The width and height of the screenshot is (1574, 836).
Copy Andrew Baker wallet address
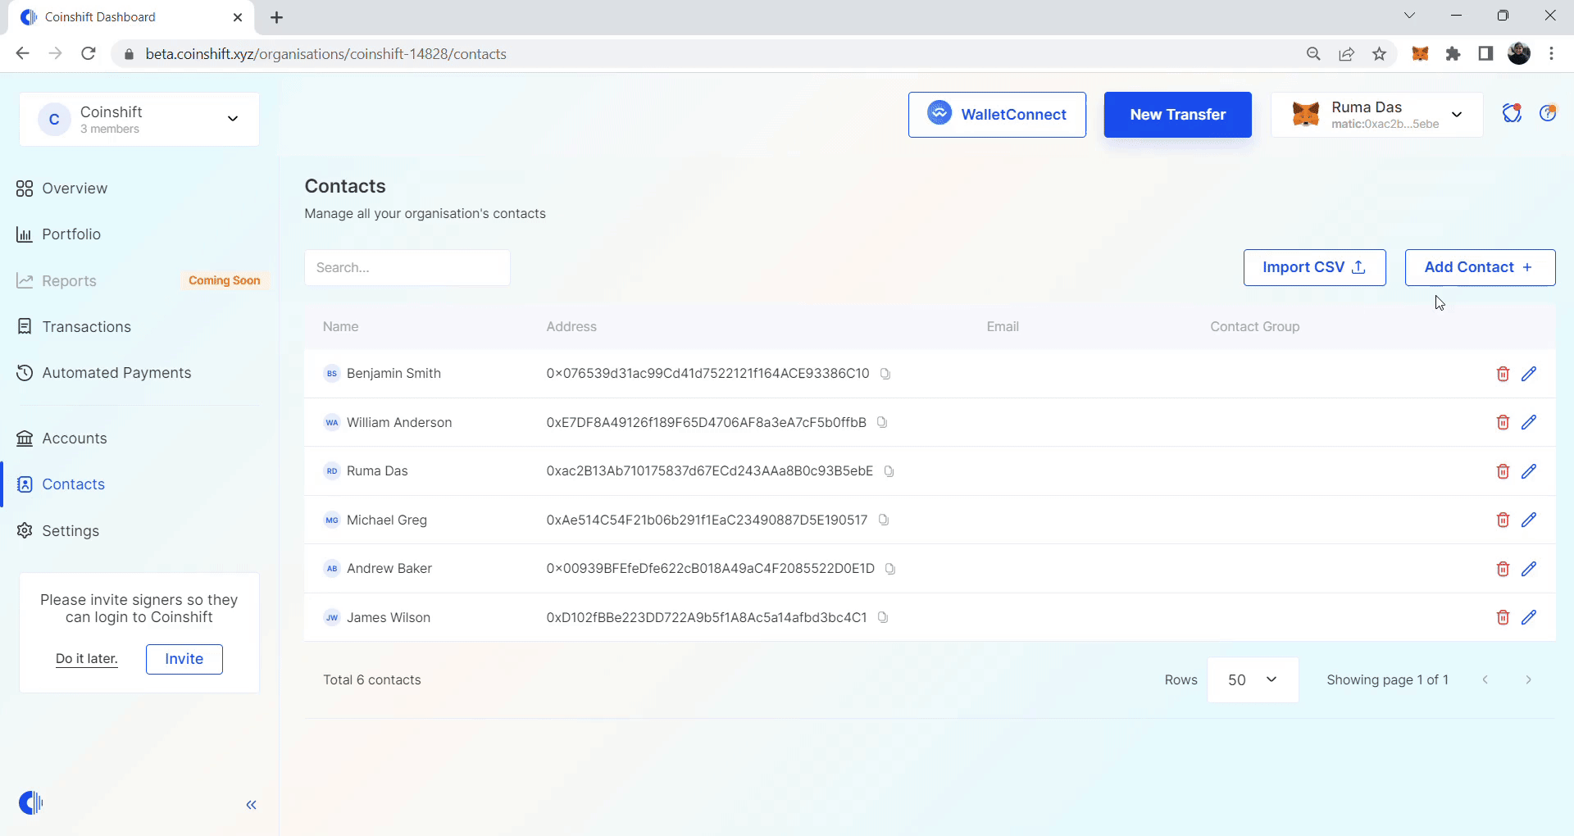[890, 569]
